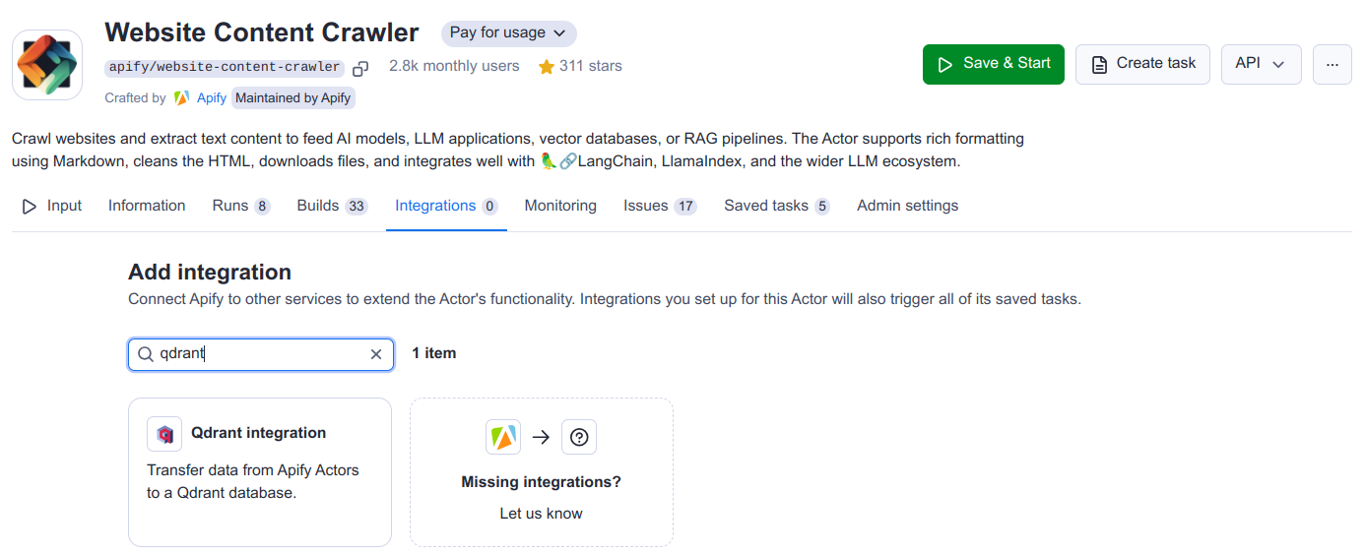Click the Qdrant integration logo icon
This screenshot has width=1365, height=554.
point(164,434)
